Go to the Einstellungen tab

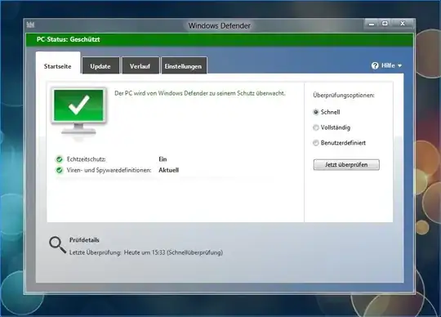184,66
